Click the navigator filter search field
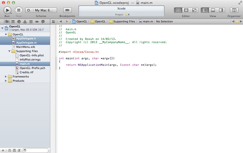This screenshot has width=243, height=153. tap(36, 150)
